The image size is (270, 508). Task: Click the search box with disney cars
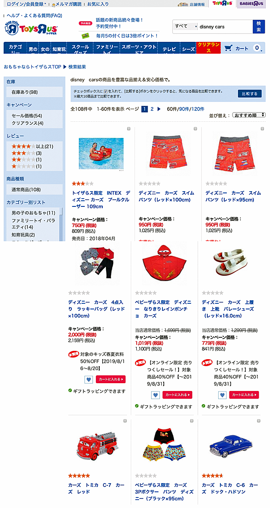pyautogui.click(x=225, y=27)
